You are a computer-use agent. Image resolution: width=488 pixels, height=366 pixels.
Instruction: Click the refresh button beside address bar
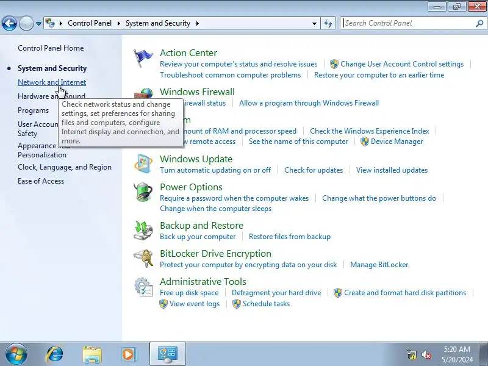click(328, 23)
